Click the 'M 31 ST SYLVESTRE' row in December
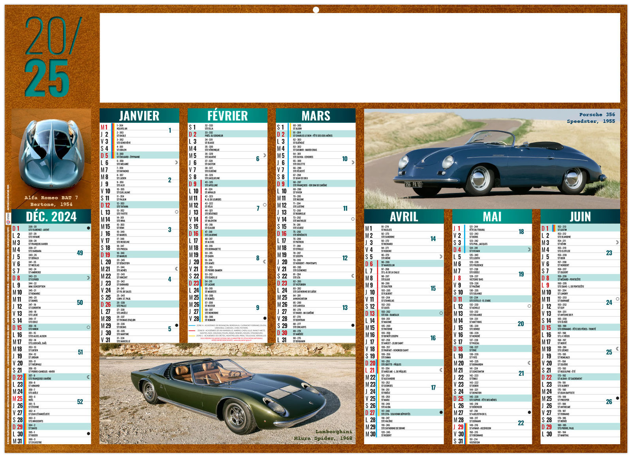Image resolution: width=632 pixels, height=458 pixels. 51,441
